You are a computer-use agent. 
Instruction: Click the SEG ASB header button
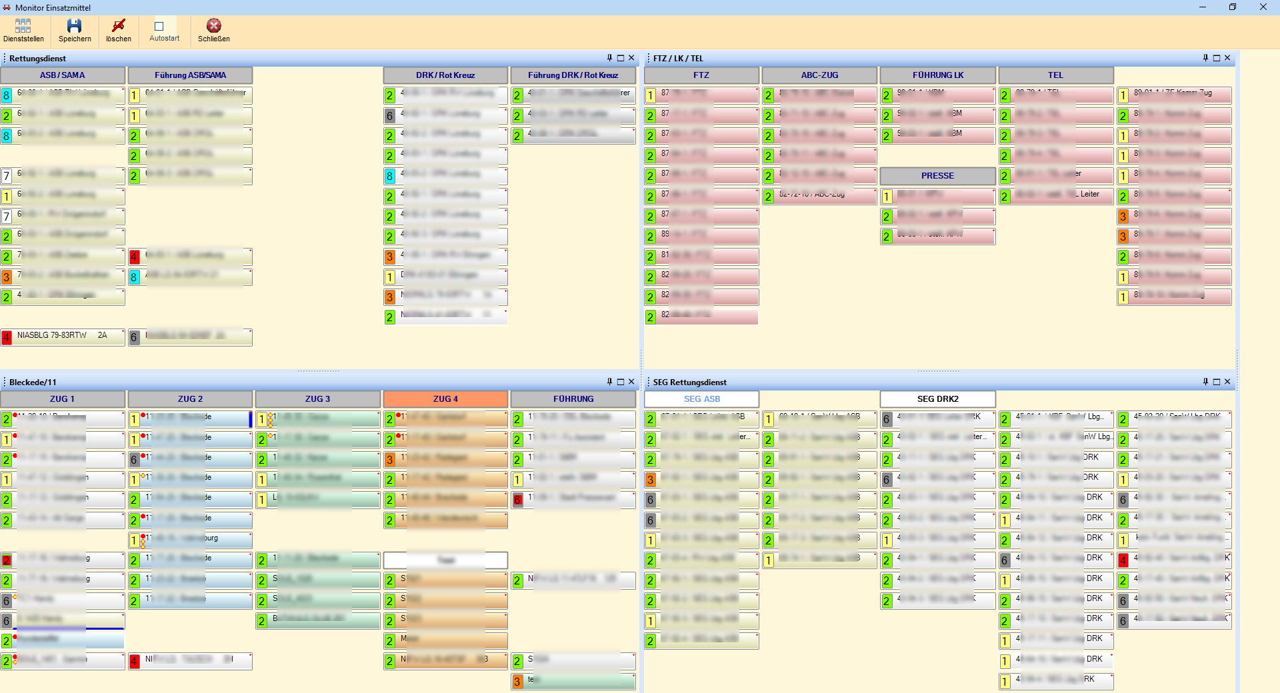pyautogui.click(x=701, y=399)
